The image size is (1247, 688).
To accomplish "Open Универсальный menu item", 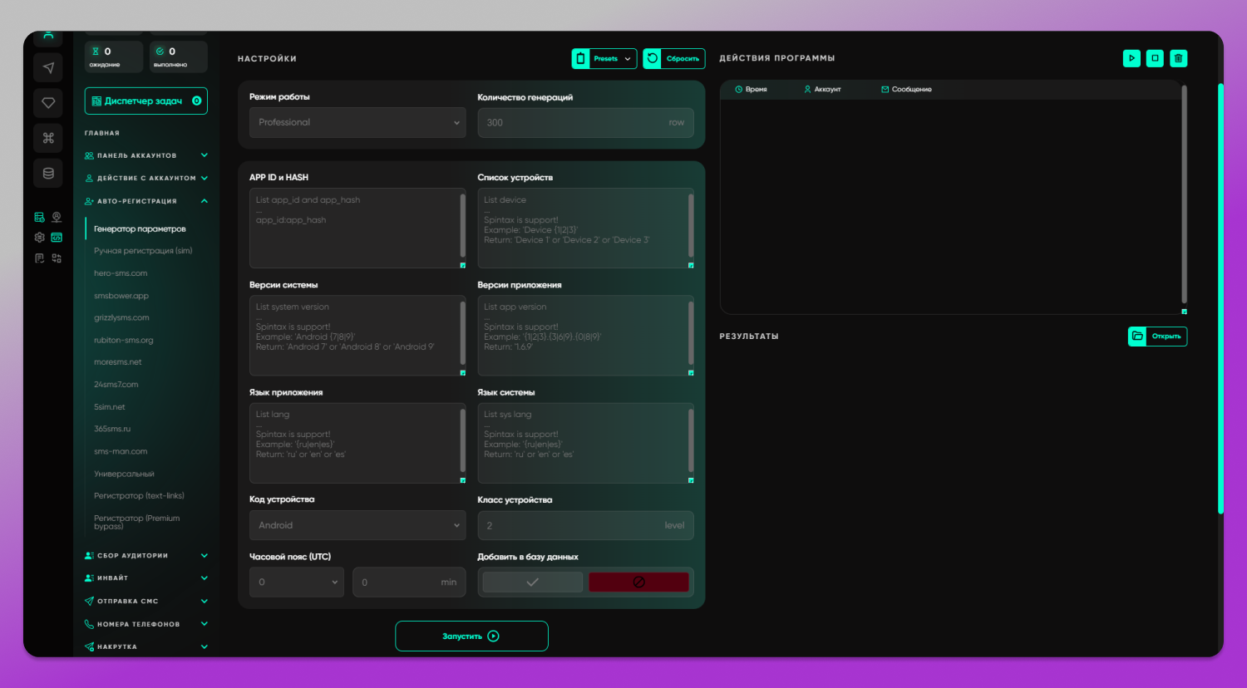I will [x=124, y=474].
